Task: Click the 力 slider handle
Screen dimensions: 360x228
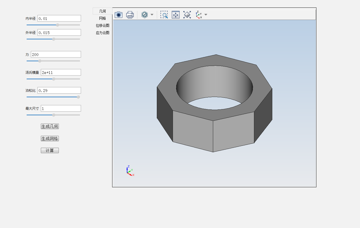Action: point(40,61)
